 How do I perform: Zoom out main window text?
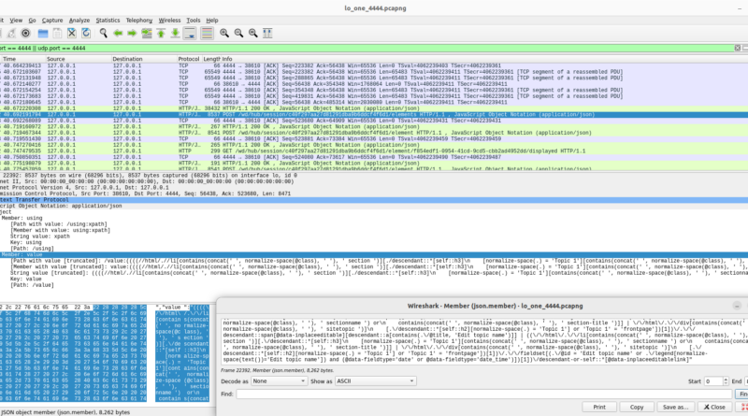pos(238,33)
